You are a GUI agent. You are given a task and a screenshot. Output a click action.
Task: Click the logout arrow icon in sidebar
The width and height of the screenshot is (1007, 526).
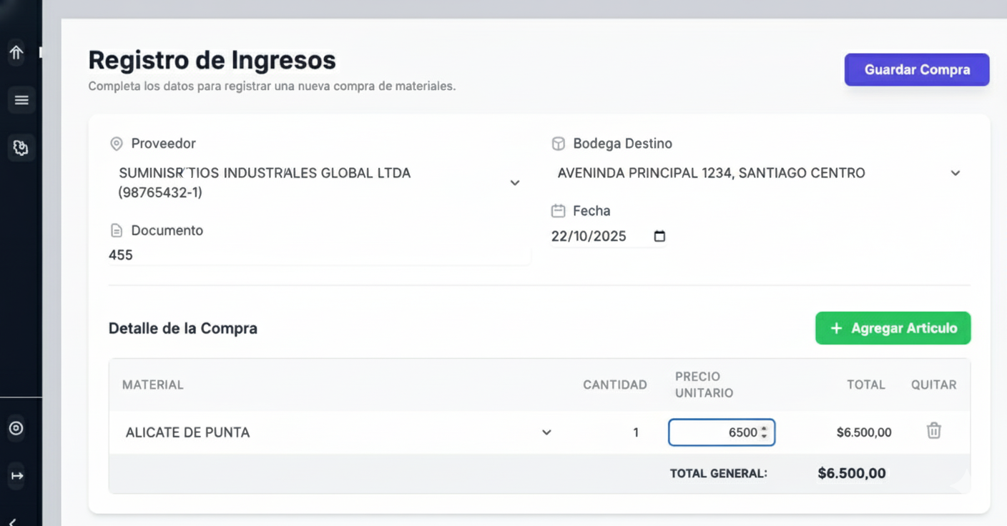pyautogui.click(x=17, y=476)
